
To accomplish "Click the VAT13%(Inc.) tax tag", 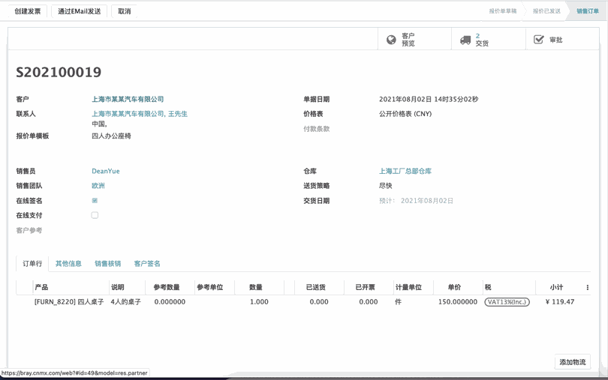I will click(507, 302).
